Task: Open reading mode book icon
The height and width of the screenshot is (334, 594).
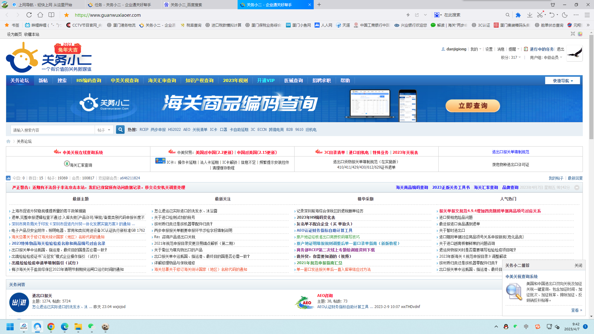Action: (51, 15)
